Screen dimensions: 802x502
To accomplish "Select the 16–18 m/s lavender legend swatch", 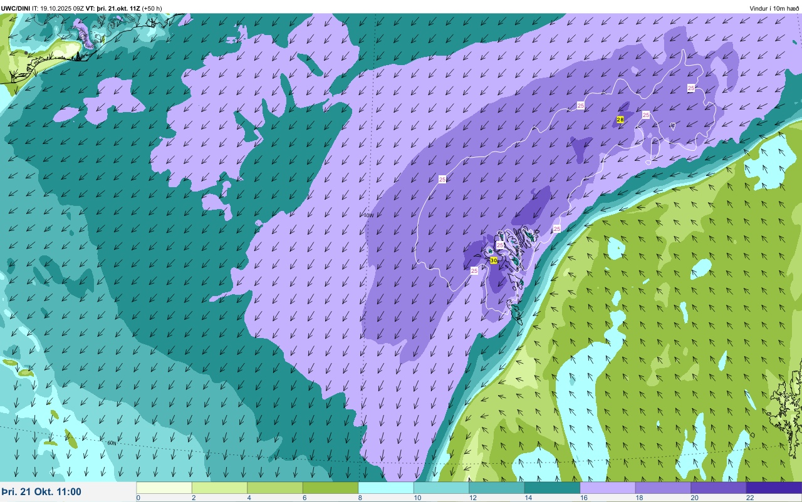I will tap(608, 488).
